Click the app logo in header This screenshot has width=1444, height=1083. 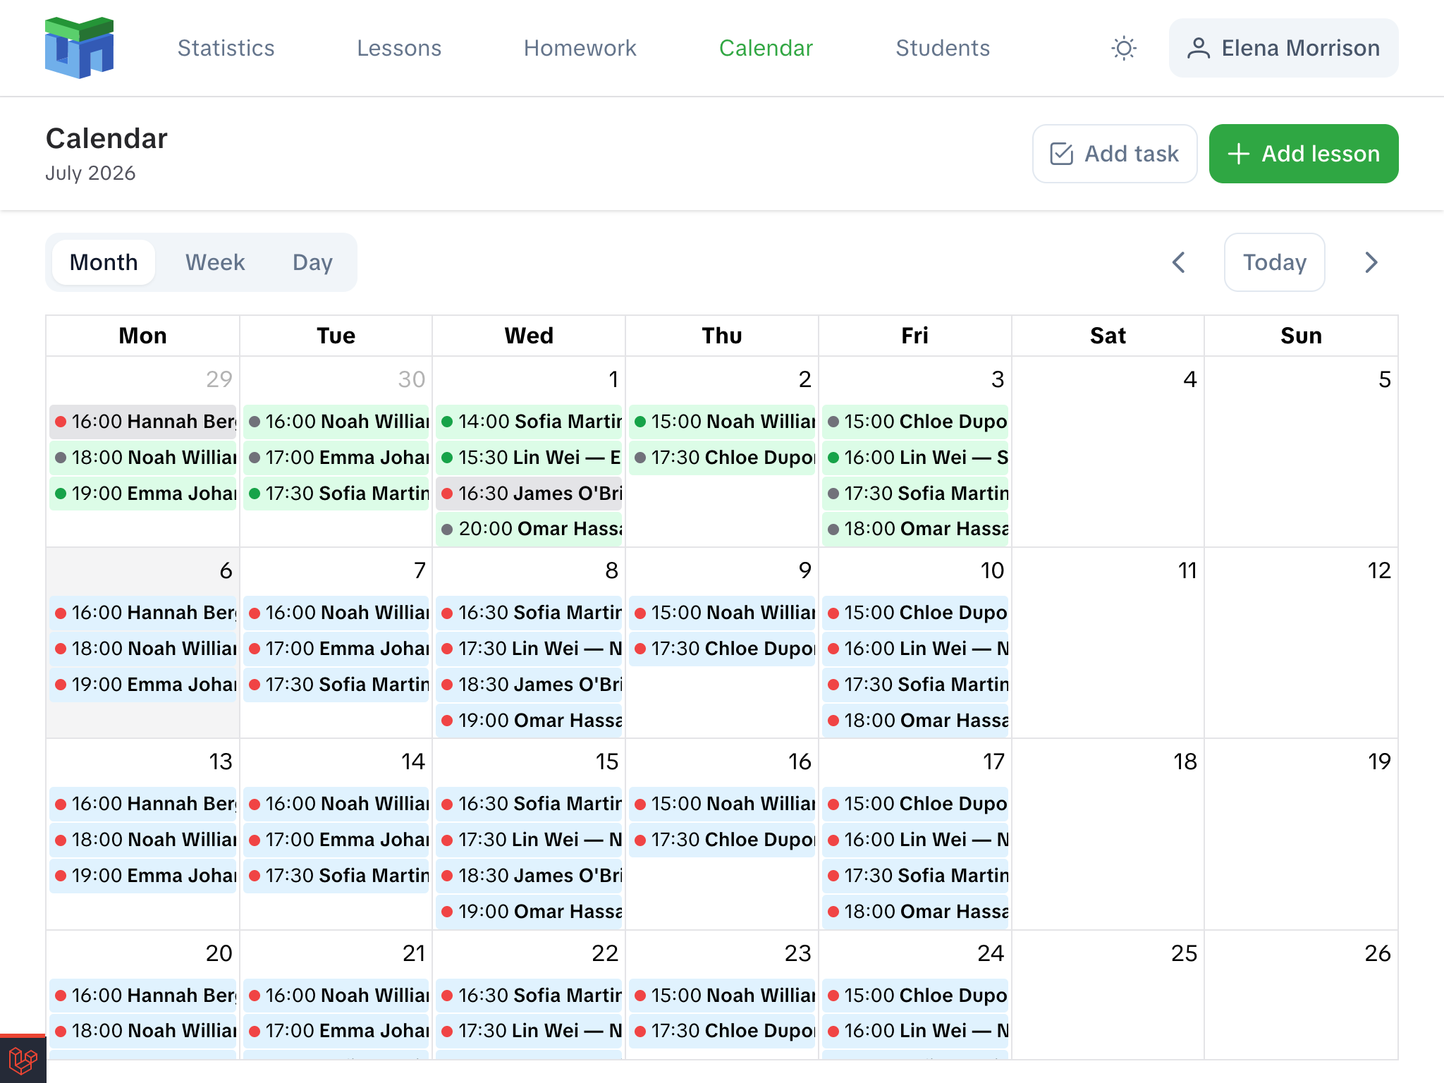[x=79, y=48]
